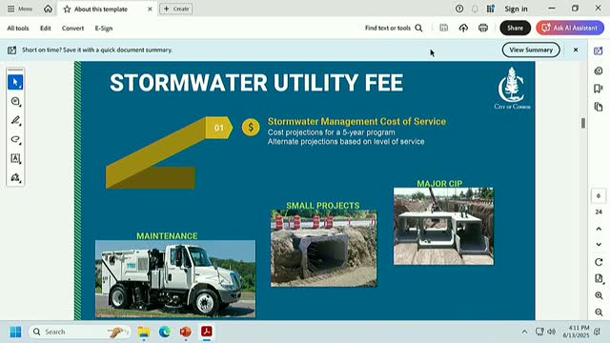Open the All tools menu
Screen dimensions: 610x343
coord(18,28)
